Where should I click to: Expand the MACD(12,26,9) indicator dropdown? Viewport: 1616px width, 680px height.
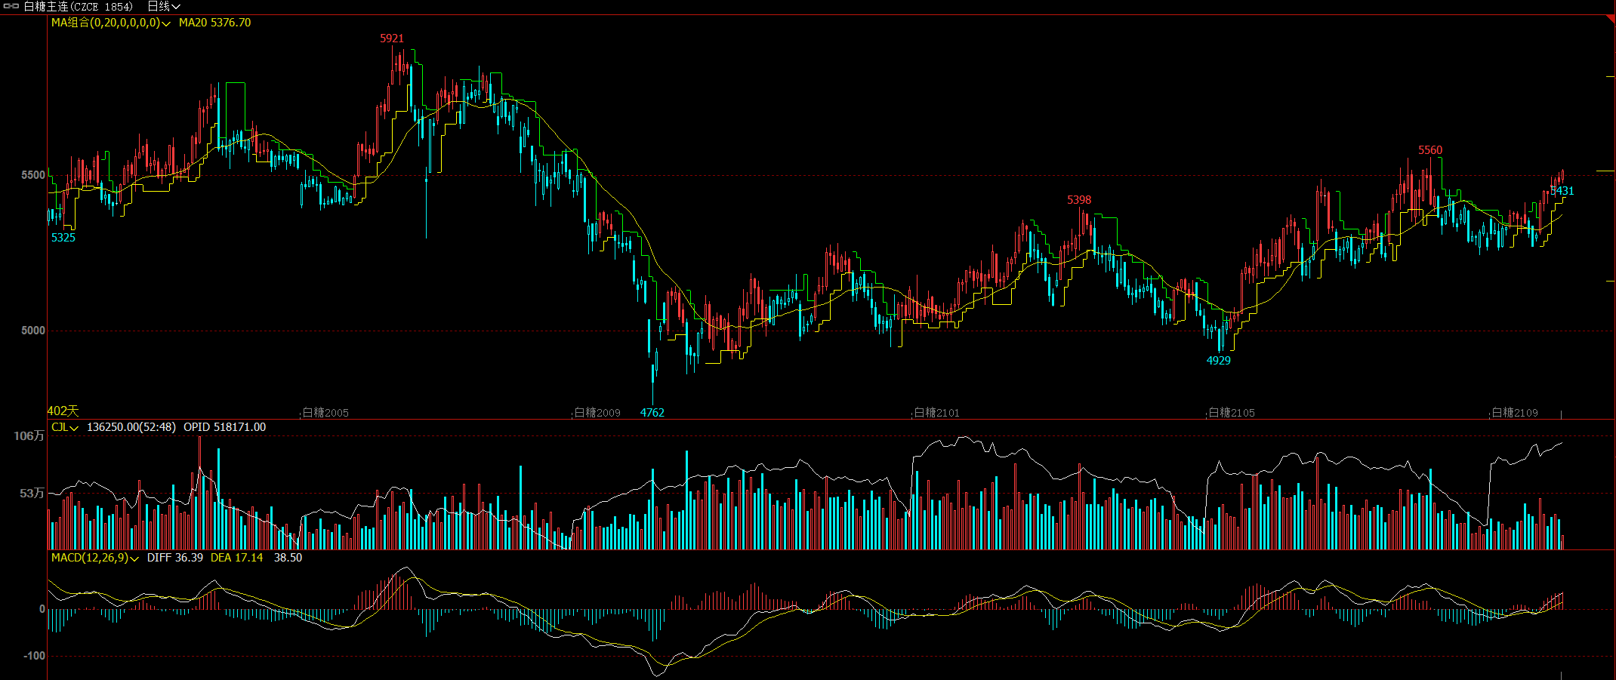(95, 558)
